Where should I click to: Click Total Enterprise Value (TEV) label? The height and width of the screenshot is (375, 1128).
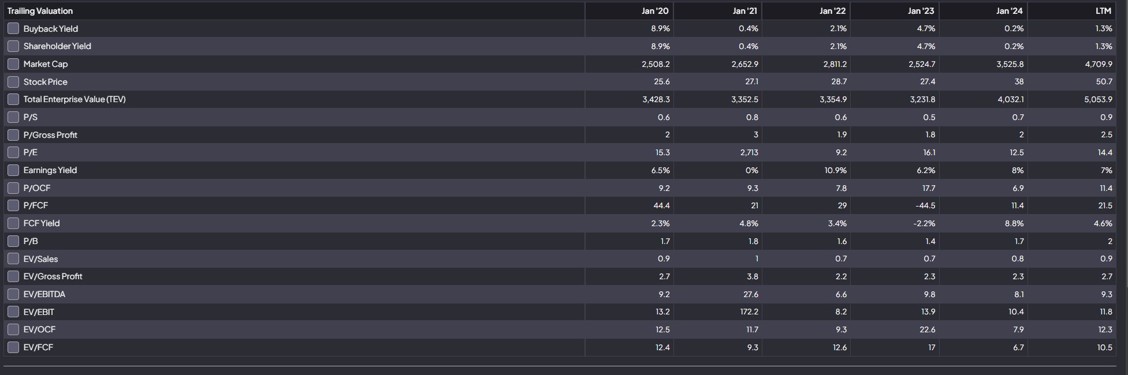75,99
